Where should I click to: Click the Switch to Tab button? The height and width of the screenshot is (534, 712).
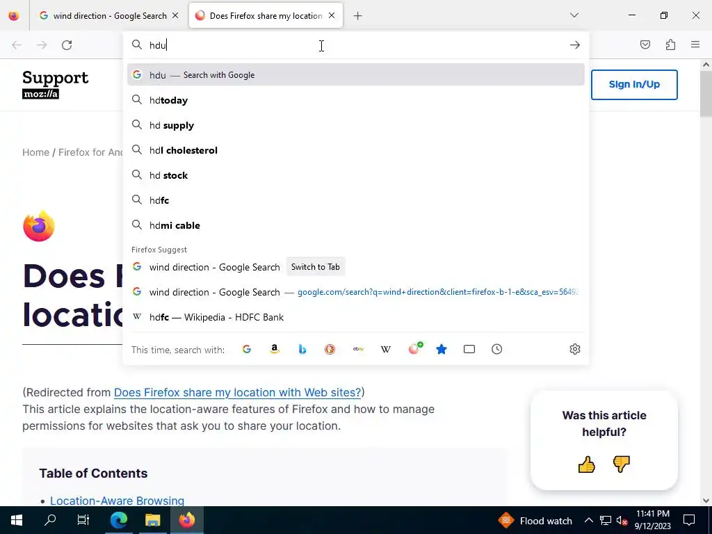316,267
